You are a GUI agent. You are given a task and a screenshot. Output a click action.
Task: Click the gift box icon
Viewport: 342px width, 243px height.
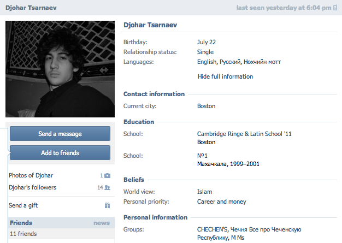pyautogui.click(x=108, y=206)
